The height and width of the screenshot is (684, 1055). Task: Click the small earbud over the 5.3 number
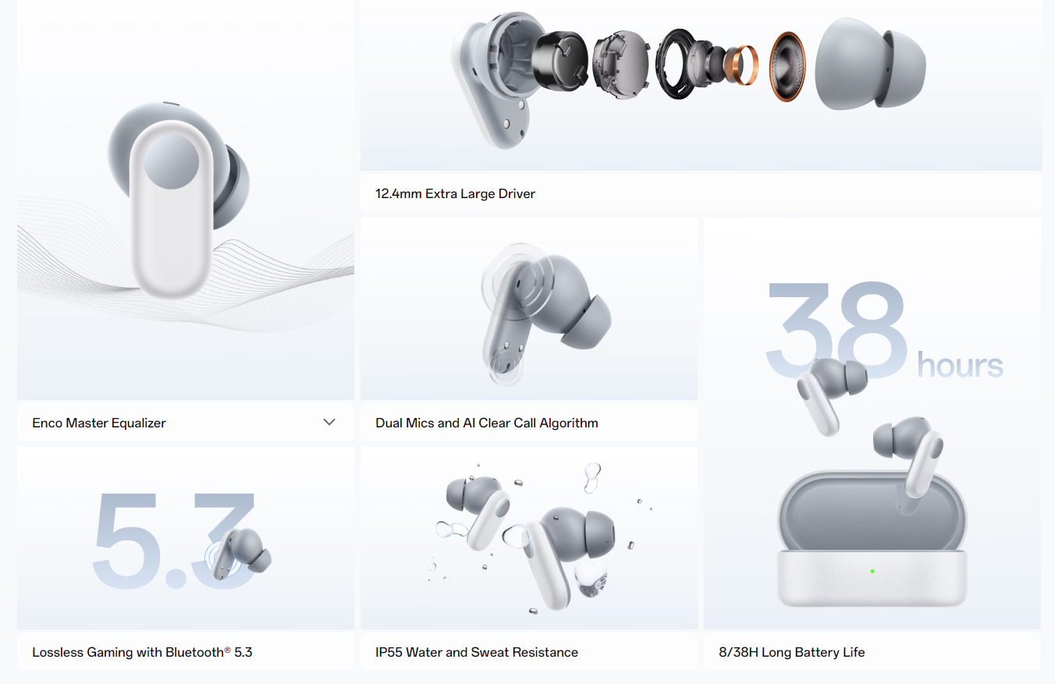pos(238,555)
